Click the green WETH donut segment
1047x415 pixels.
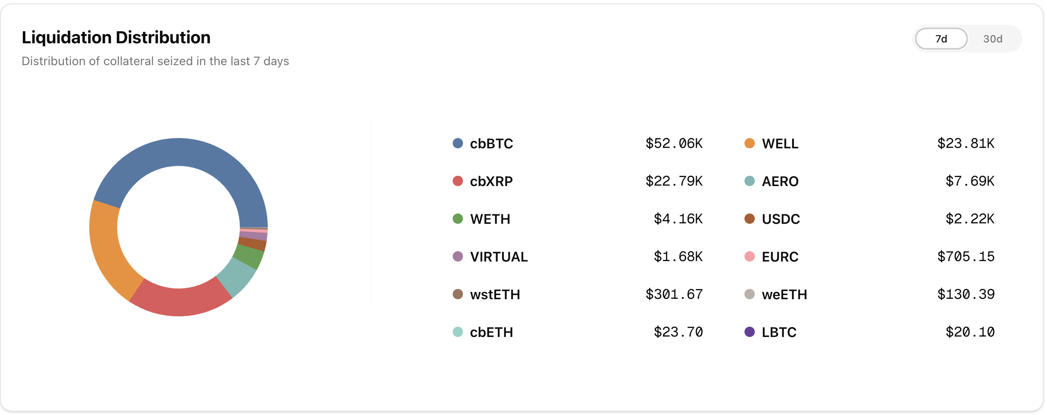tap(250, 256)
